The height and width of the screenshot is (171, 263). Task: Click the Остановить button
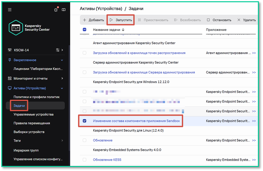(x=219, y=20)
